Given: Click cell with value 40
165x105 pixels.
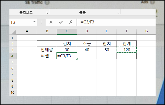Looking at the screenshot, I should 87,50.
